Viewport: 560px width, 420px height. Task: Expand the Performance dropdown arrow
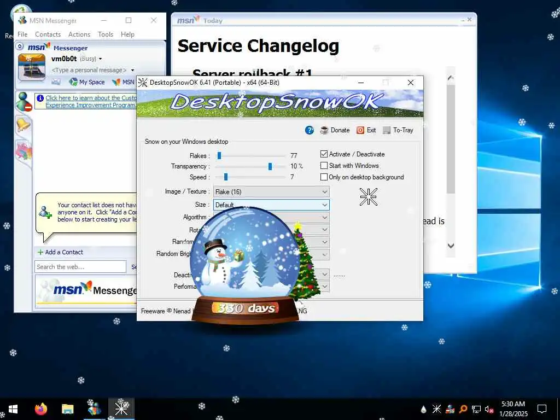[x=324, y=287]
